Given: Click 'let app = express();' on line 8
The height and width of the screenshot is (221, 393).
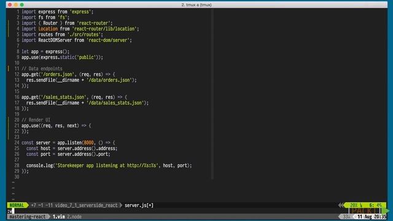Looking at the screenshot, I should pyautogui.click(x=45, y=52).
